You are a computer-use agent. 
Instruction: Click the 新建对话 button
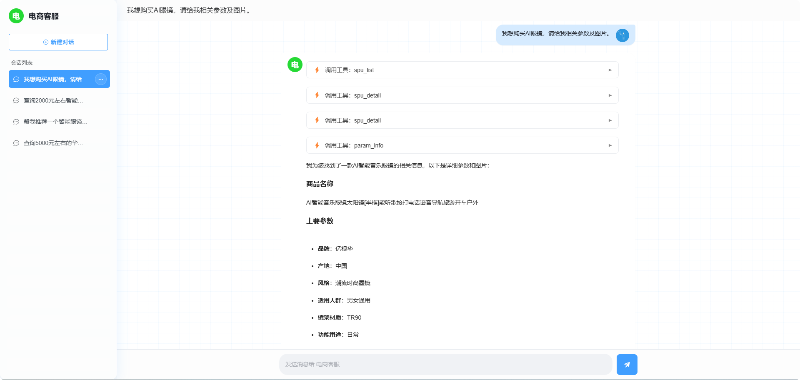point(58,42)
